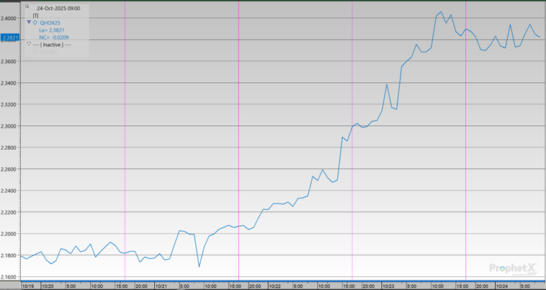Expand the Inactive section triangle
The height and width of the screenshot is (290, 546).
coord(29,44)
